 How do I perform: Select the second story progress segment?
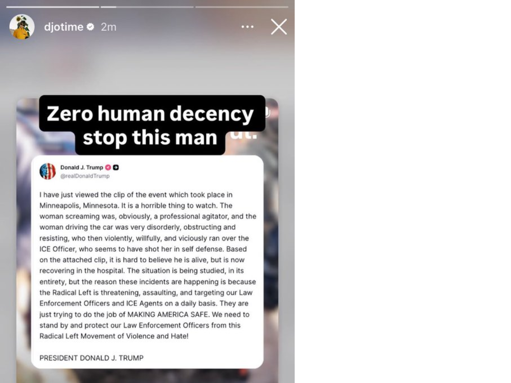pos(147,7)
